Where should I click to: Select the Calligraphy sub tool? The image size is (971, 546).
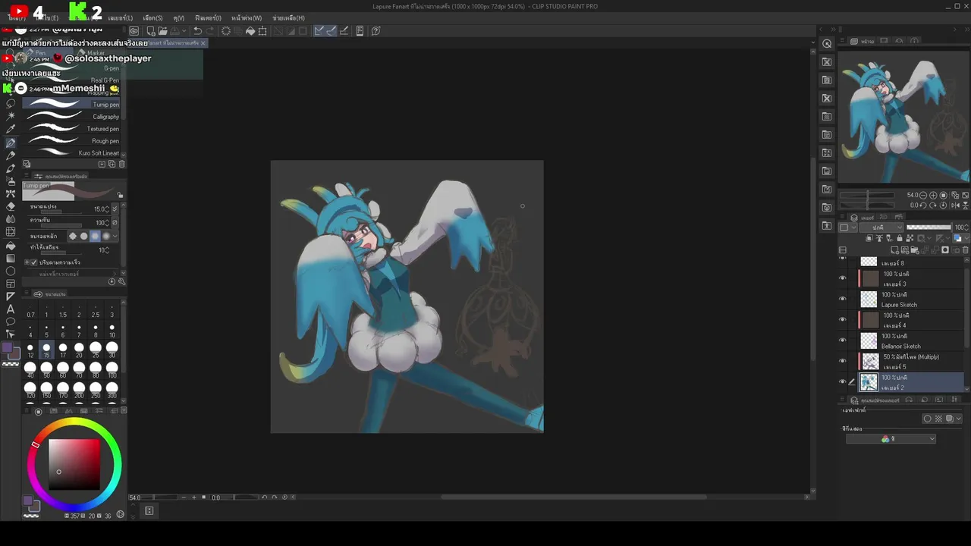coord(73,117)
